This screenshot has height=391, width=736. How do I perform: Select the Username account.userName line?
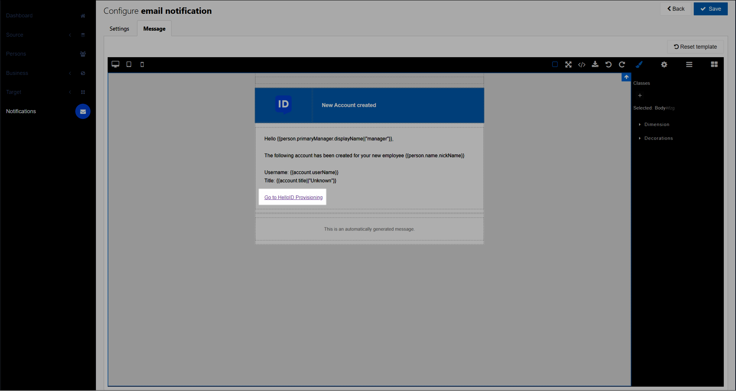click(x=301, y=173)
